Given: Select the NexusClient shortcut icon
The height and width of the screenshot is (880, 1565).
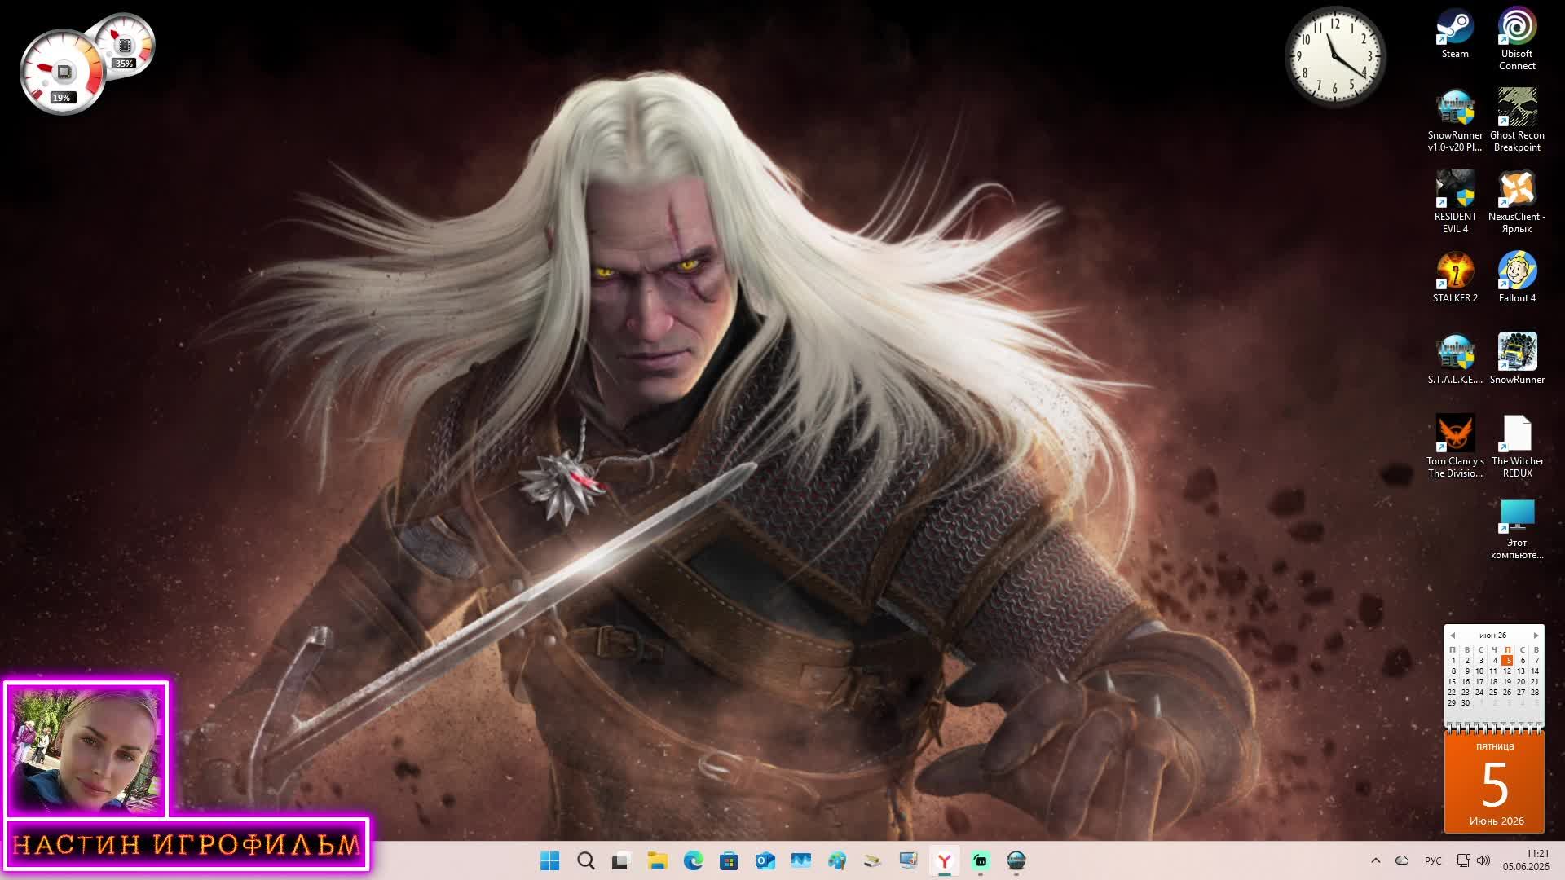Looking at the screenshot, I should [1517, 202].
